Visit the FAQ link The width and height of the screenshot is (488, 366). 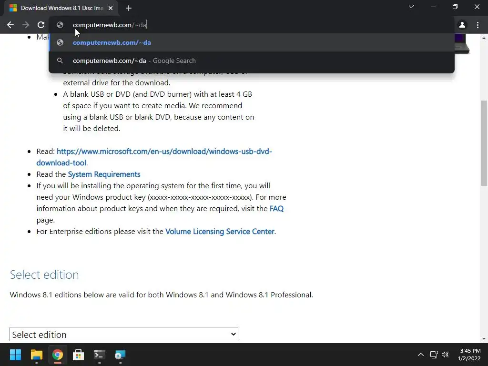276,209
